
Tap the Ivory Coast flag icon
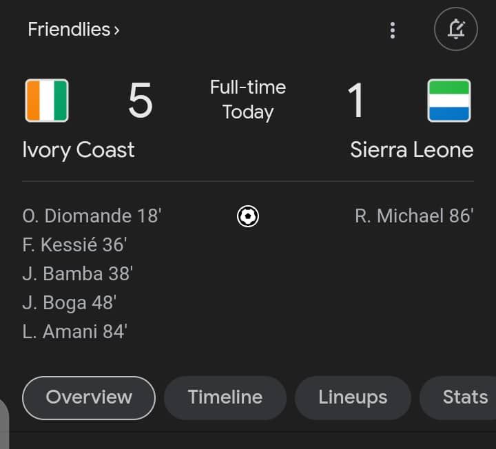(47, 101)
